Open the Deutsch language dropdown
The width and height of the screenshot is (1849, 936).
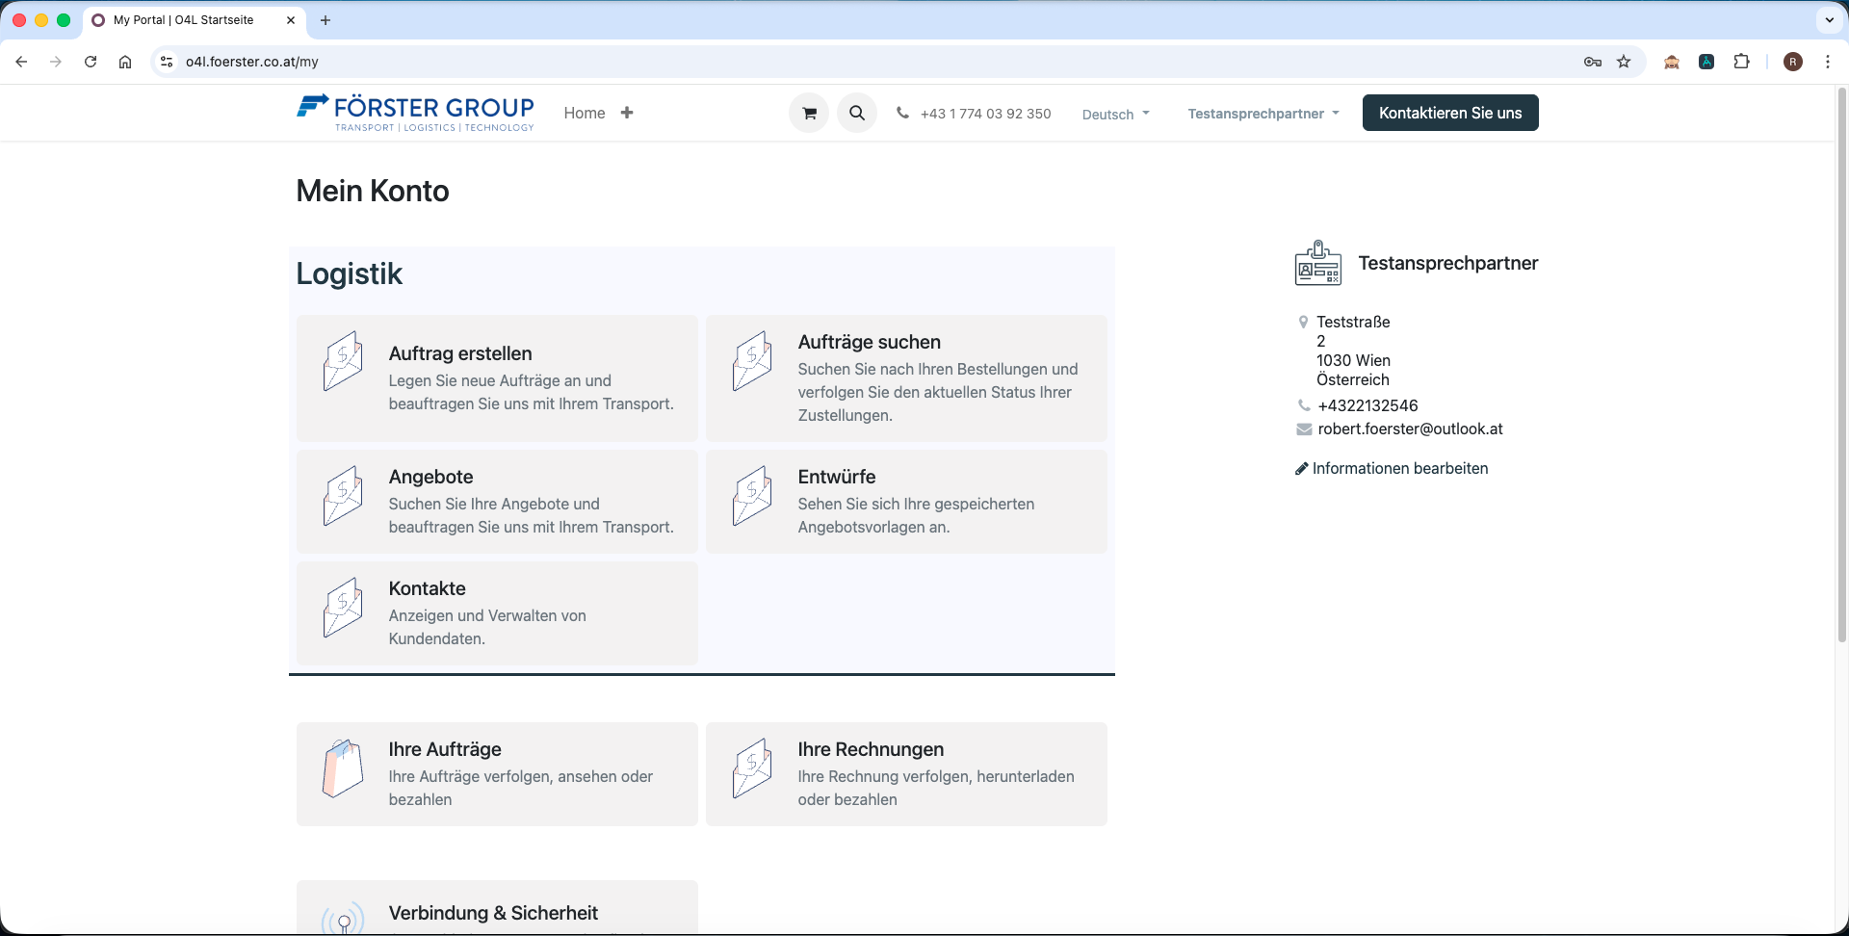point(1115,113)
